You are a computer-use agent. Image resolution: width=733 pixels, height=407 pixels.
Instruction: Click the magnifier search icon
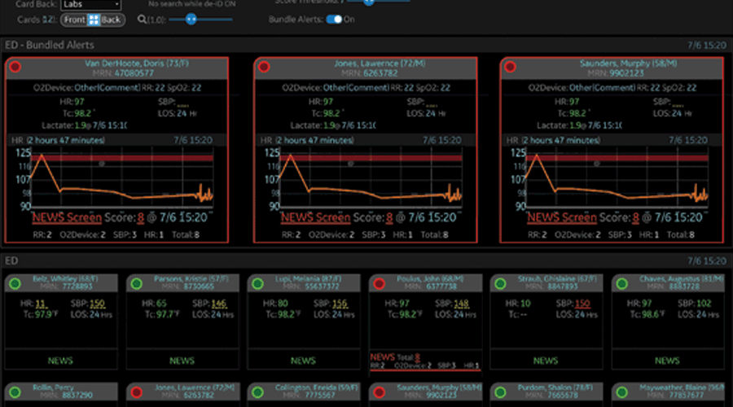tap(142, 20)
